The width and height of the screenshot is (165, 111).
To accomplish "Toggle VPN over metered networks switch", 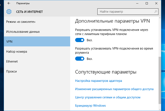I will (x=80, y=40).
